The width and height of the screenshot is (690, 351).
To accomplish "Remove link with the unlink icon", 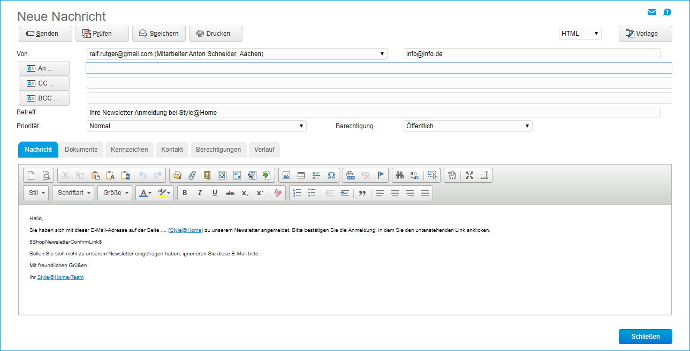I will (x=366, y=175).
